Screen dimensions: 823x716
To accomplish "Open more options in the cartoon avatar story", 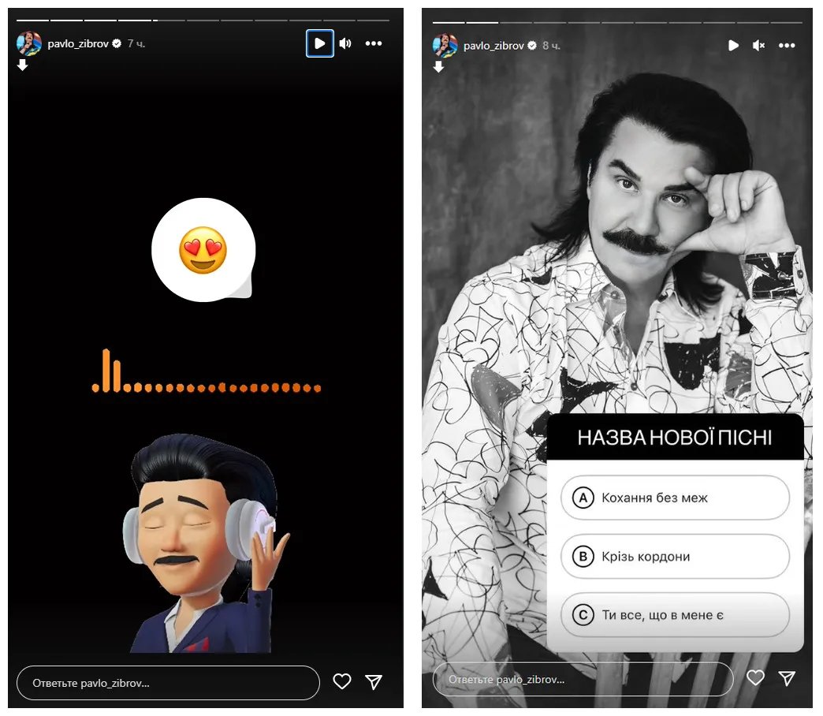I will click(x=374, y=43).
